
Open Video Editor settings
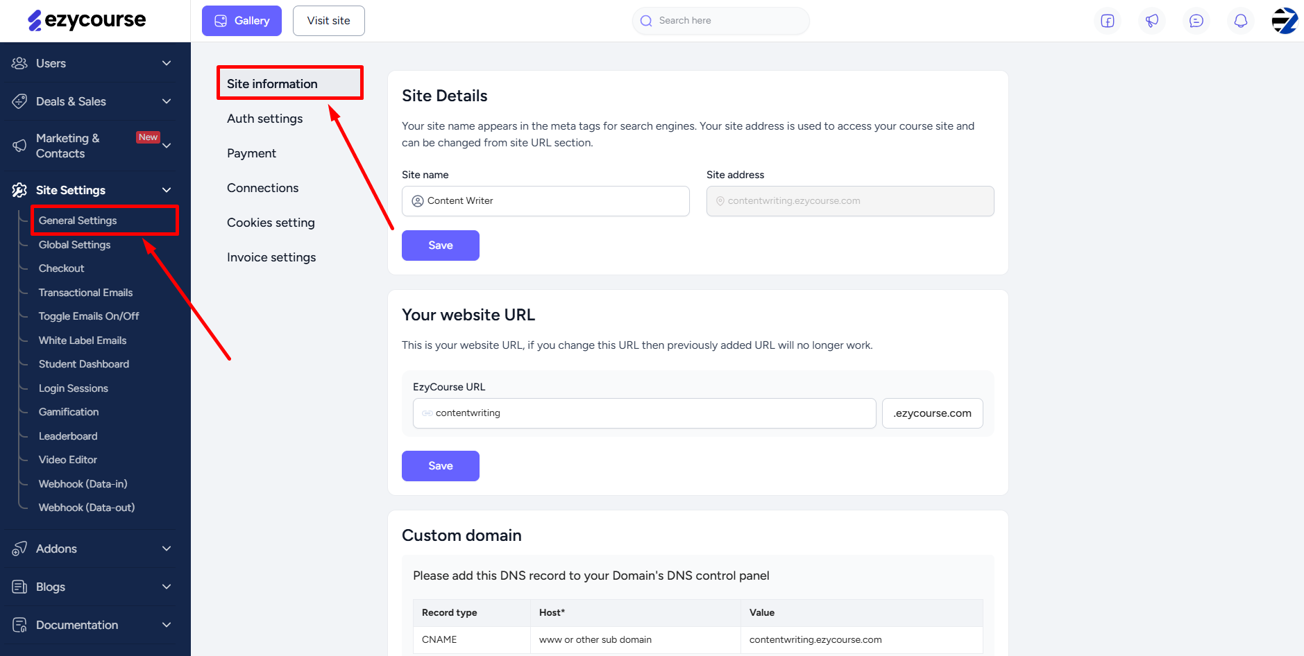coord(68,460)
